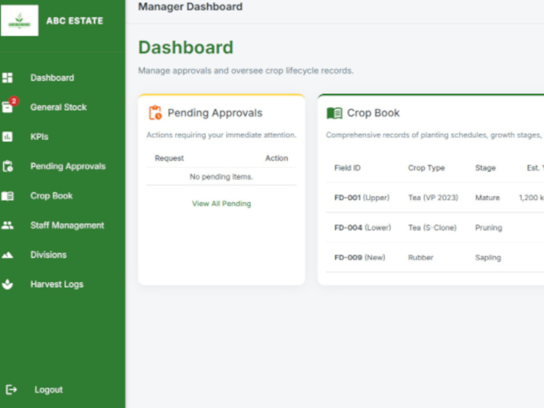Click the Pending Approvals clipboard icon in sidebar
This screenshot has width=544, height=408.
pyautogui.click(x=8, y=166)
